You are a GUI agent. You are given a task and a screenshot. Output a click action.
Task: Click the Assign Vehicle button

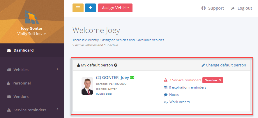115,8
